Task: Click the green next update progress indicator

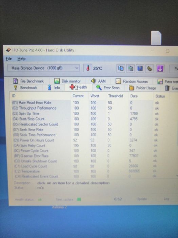Action: click(x=79, y=199)
